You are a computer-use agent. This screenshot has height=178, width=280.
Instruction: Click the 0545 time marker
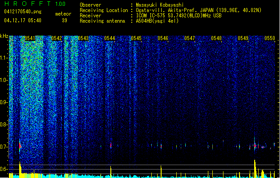coord(136,38)
